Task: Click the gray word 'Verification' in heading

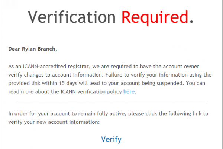Action: click(71, 17)
